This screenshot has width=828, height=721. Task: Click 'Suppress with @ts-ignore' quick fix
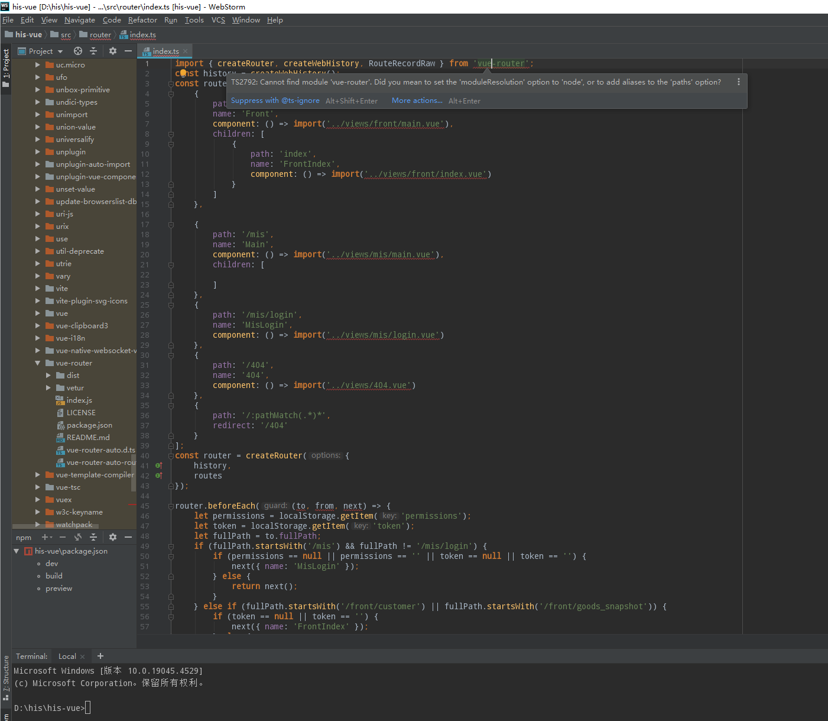(275, 101)
